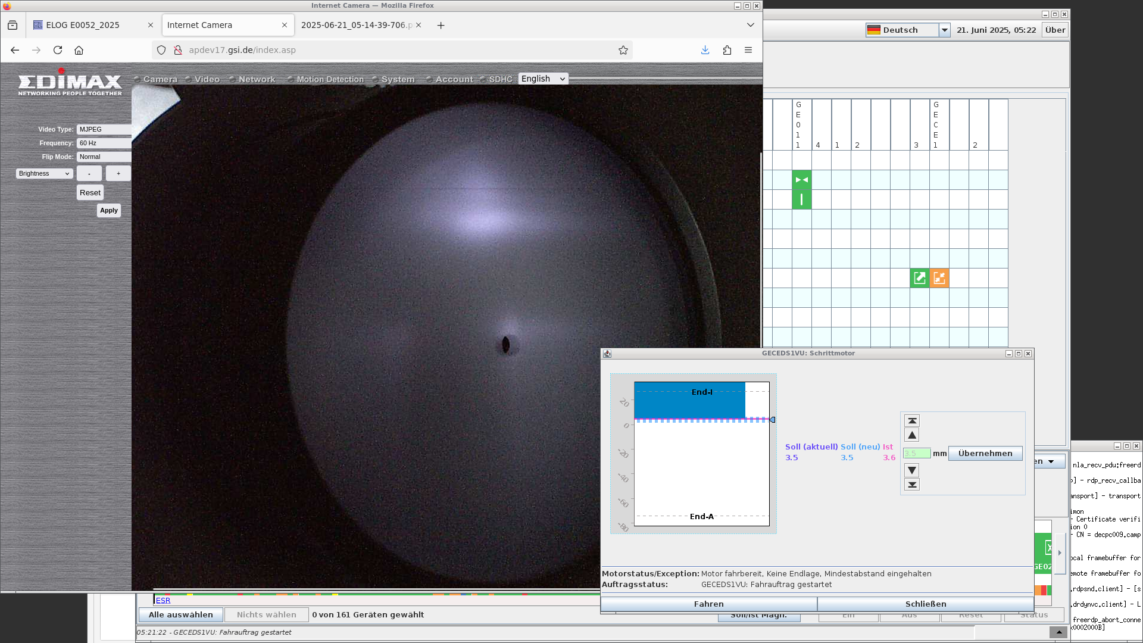Click the position marker on motor scale
Image resolution: width=1143 pixels, height=643 pixels.
772,420
